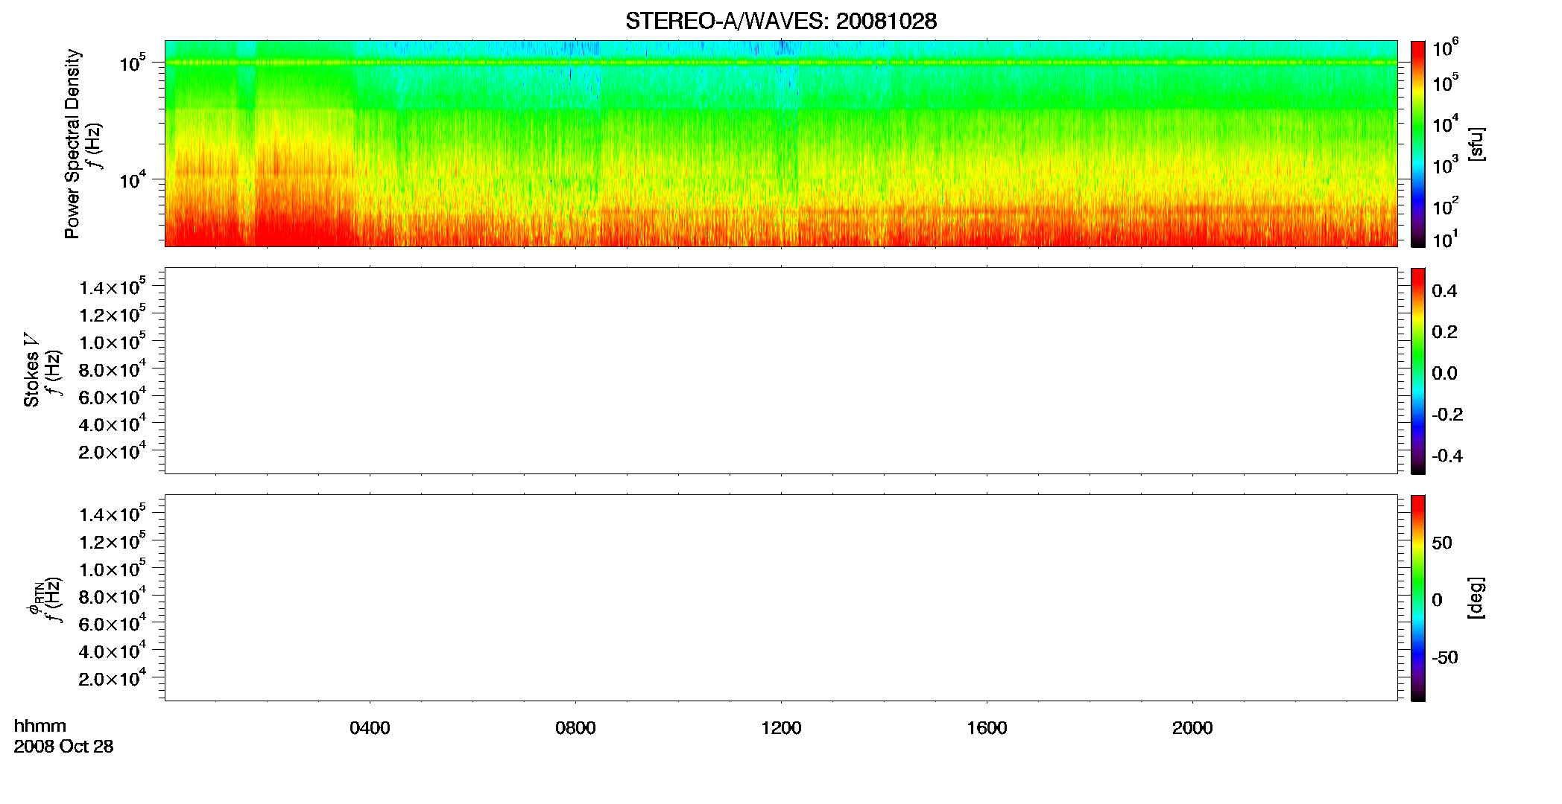The height and width of the screenshot is (804, 1562).
Task: Click the 2008 Oct 28 date label
Action: (63, 746)
